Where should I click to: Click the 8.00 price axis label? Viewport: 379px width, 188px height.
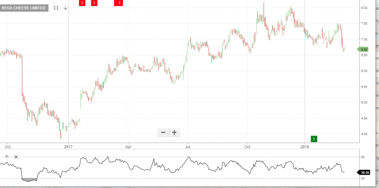point(364,8)
